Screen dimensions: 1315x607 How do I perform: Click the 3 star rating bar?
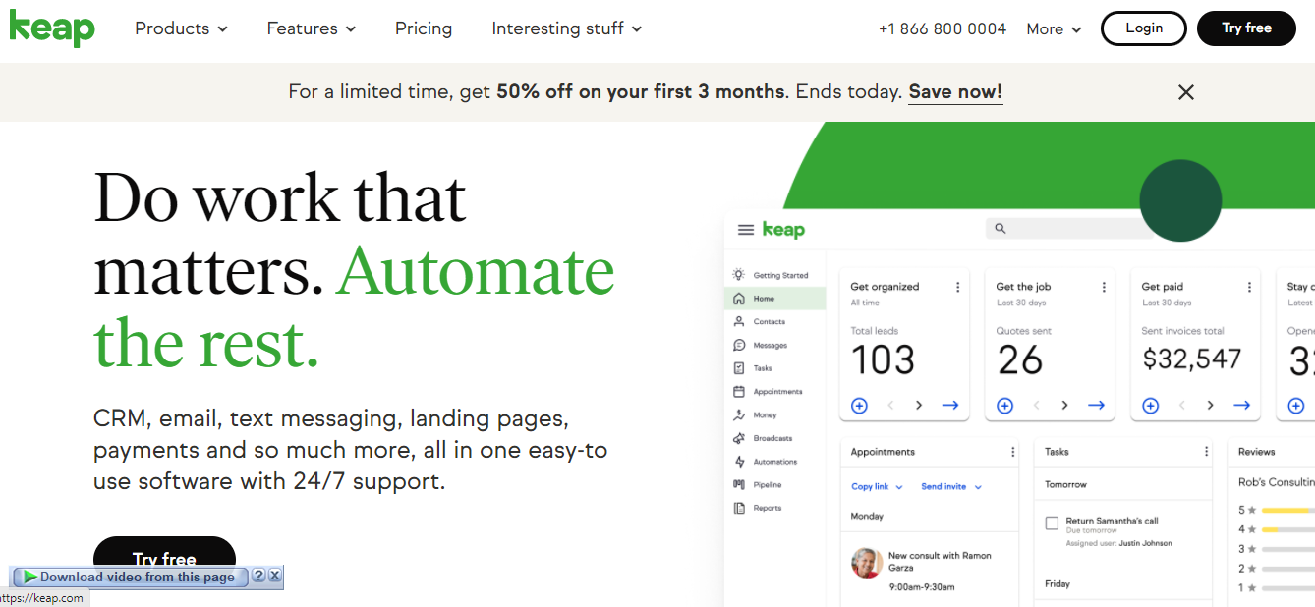(x=1286, y=549)
